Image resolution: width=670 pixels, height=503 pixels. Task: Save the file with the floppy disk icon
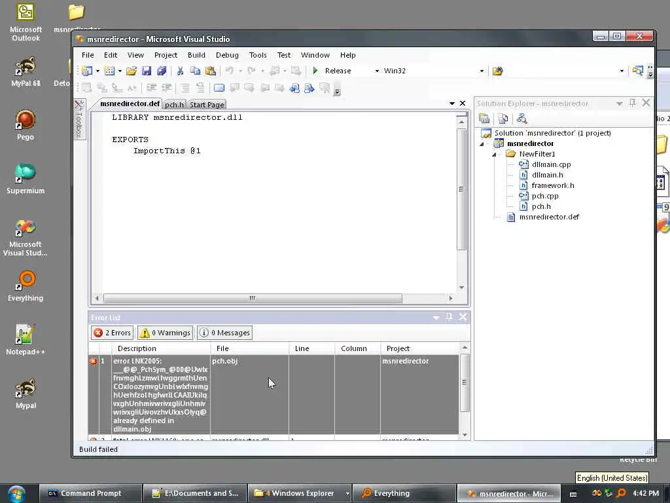[147, 71]
